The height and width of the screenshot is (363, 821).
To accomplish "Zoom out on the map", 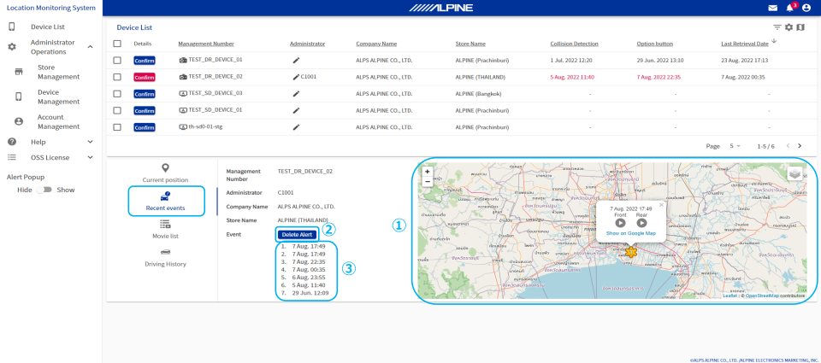I will point(428,181).
